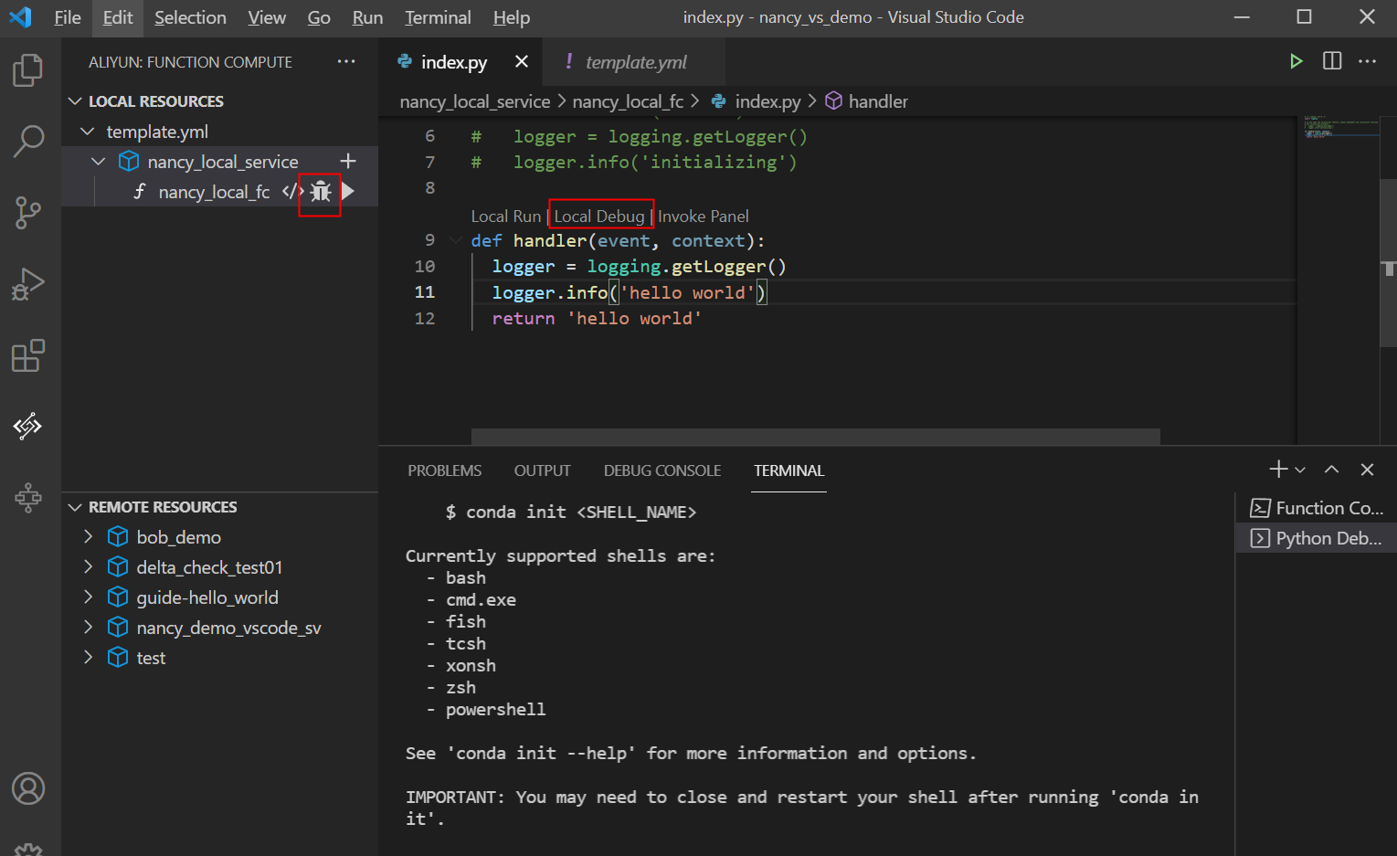The height and width of the screenshot is (856, 1397).
Task: Open the Search view in activity bar
Action: coord(28,142)
